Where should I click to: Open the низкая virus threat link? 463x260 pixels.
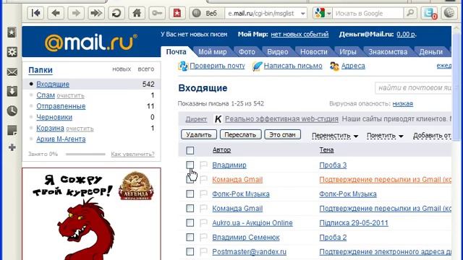pyautogui.click(x=402, y=104)
